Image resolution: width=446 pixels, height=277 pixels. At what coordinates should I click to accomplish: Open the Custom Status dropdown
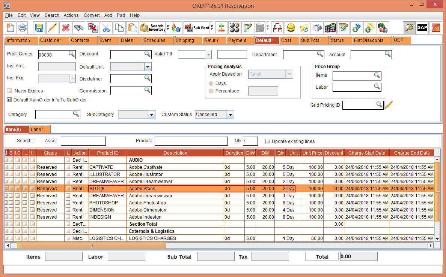click(x=231, y=115)
